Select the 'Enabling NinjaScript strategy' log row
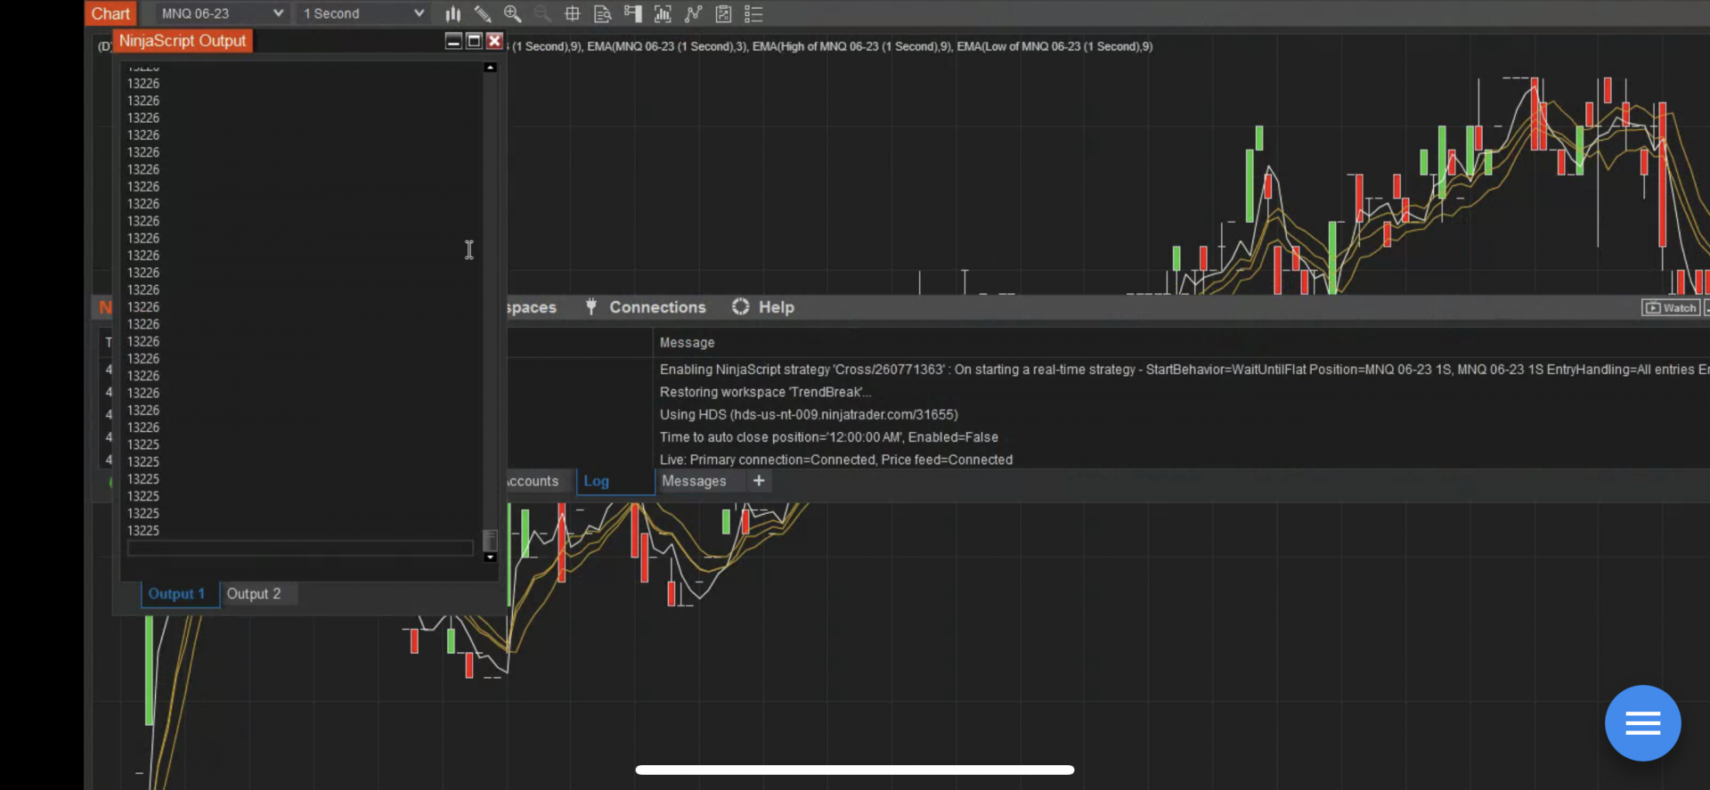 click(1184, 370)
